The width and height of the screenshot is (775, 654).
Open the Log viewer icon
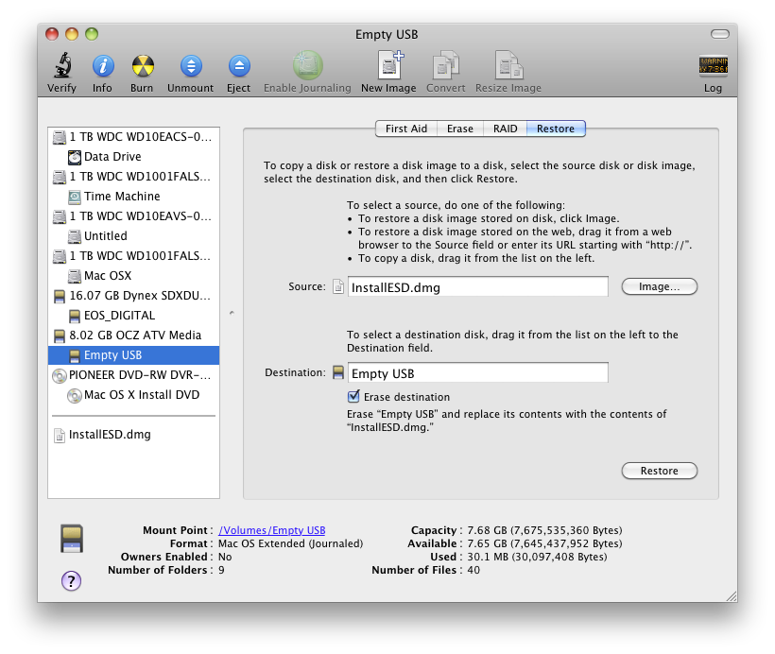click(x=713, y=66)
